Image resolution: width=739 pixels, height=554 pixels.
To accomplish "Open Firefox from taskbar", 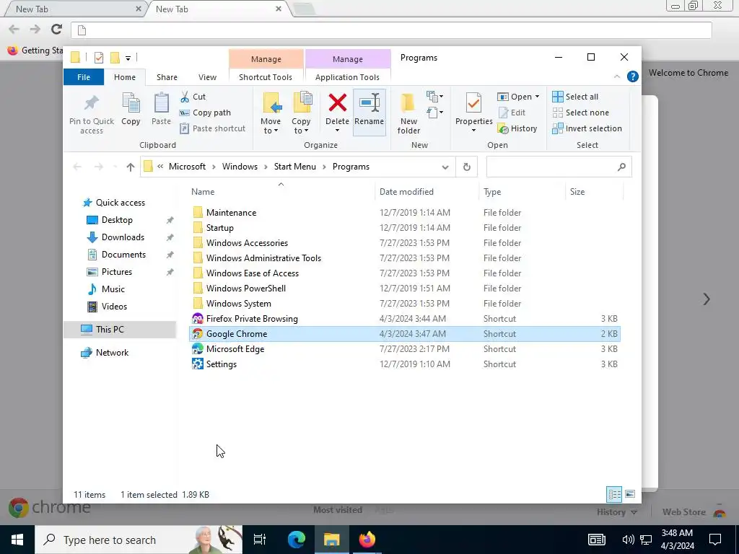I will 367,540.
